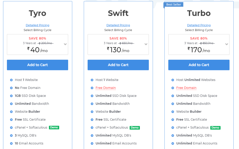
Task: Add the Tyro plan to cart
Action: (37, 65)
